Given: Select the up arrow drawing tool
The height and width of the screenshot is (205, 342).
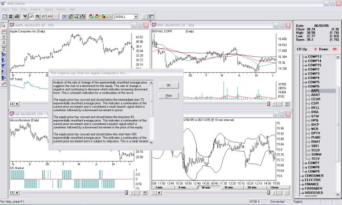Looking at the screenshot, I should point(4,37).
